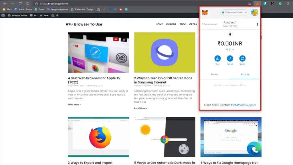Open account options three-dot menu
The height and width of the screenshot is (165, 293).
click(x=258, y=24)
